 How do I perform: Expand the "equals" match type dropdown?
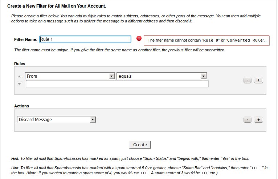(162, 76)
